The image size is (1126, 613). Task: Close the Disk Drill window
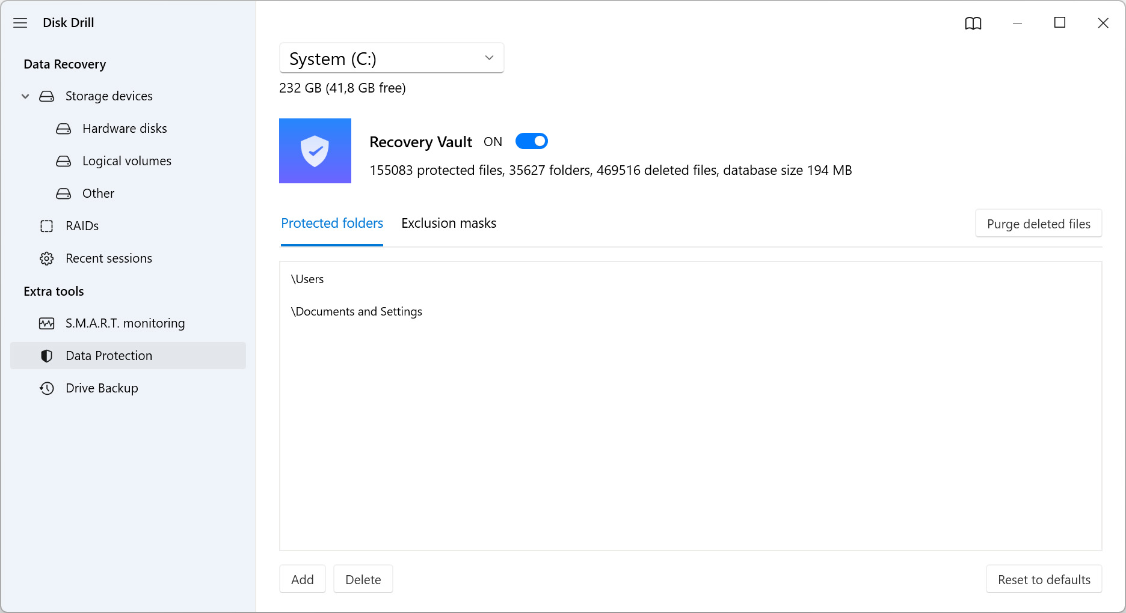tap(1103, 23)
